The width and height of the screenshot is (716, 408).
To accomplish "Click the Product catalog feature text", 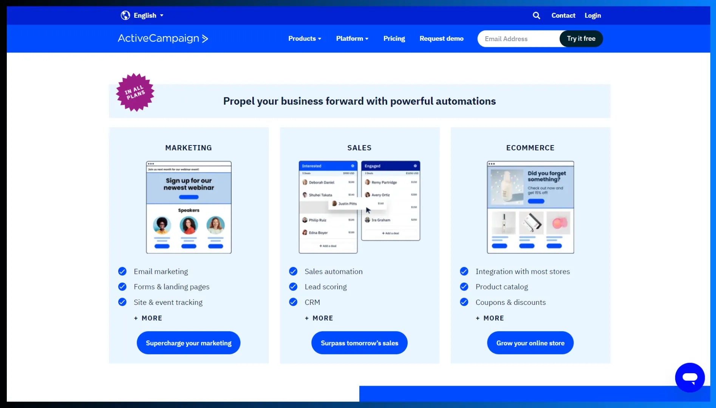I will 502,287.
